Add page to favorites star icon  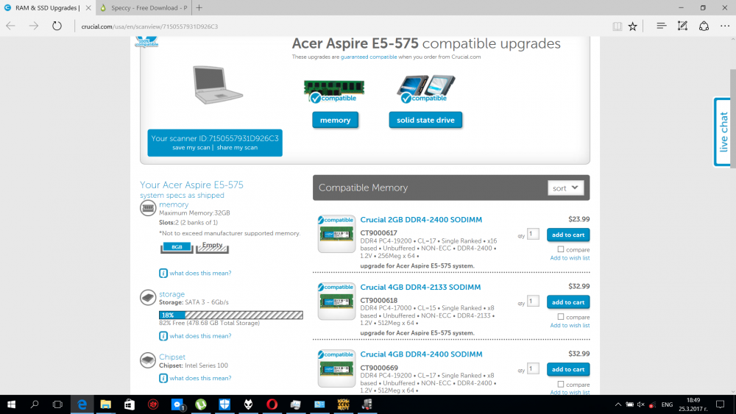point(633,26)
